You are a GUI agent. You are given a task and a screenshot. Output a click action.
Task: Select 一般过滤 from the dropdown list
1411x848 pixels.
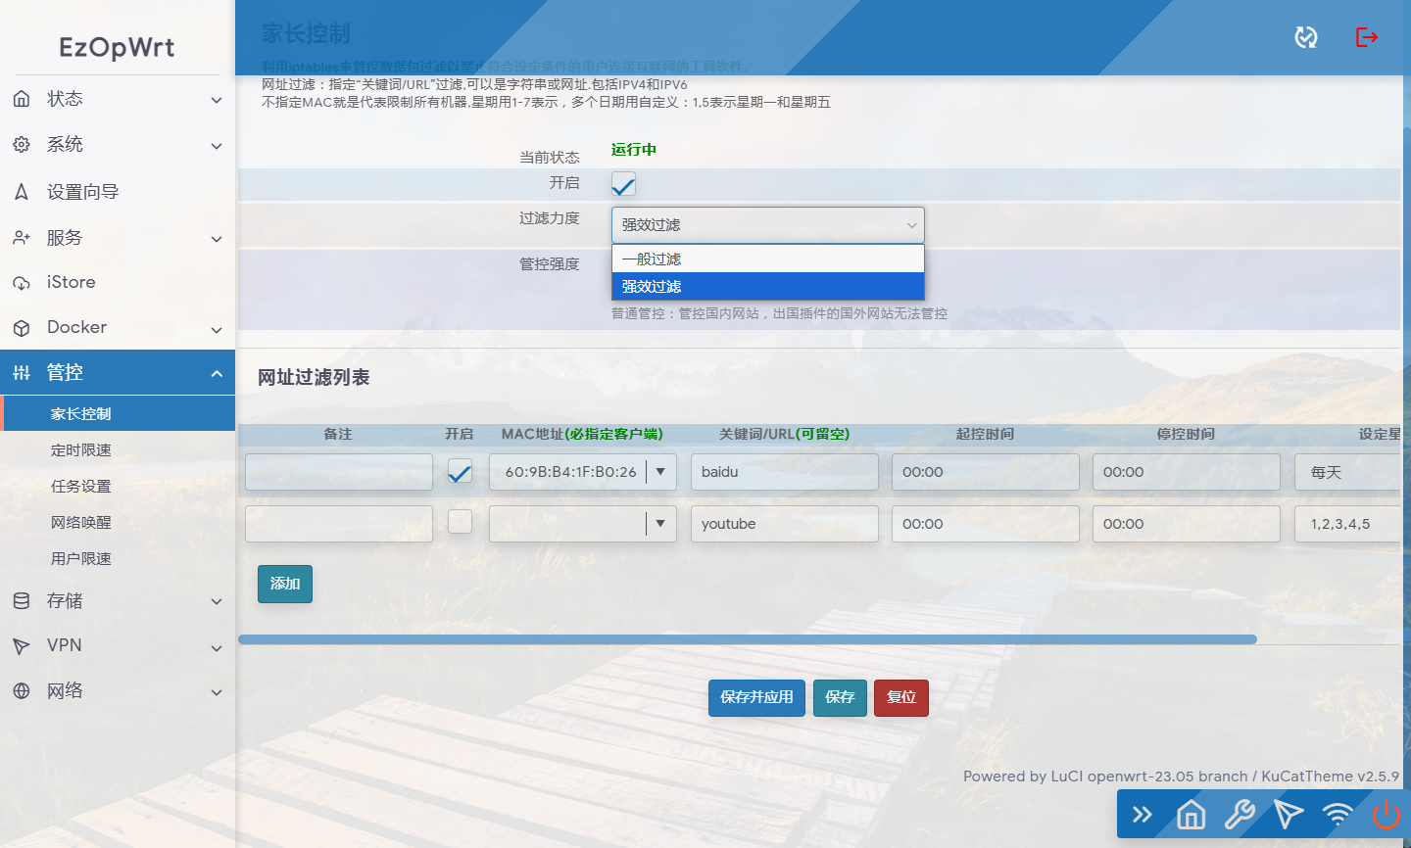[x=768, y=259]
